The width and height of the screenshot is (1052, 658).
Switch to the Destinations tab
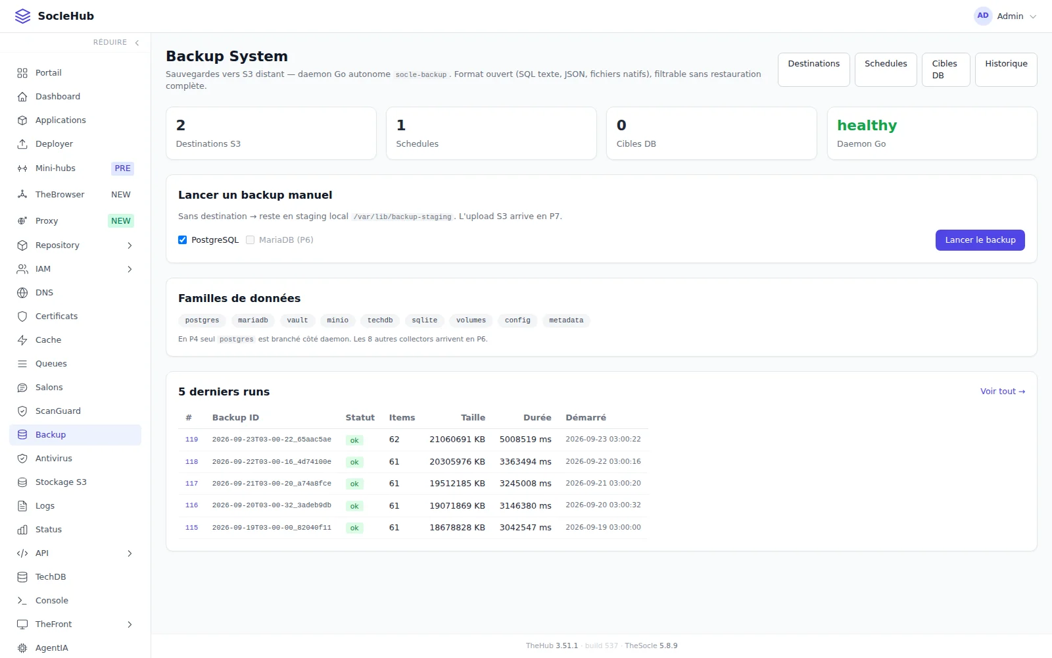pyautogui.click(x=814, y=70)
